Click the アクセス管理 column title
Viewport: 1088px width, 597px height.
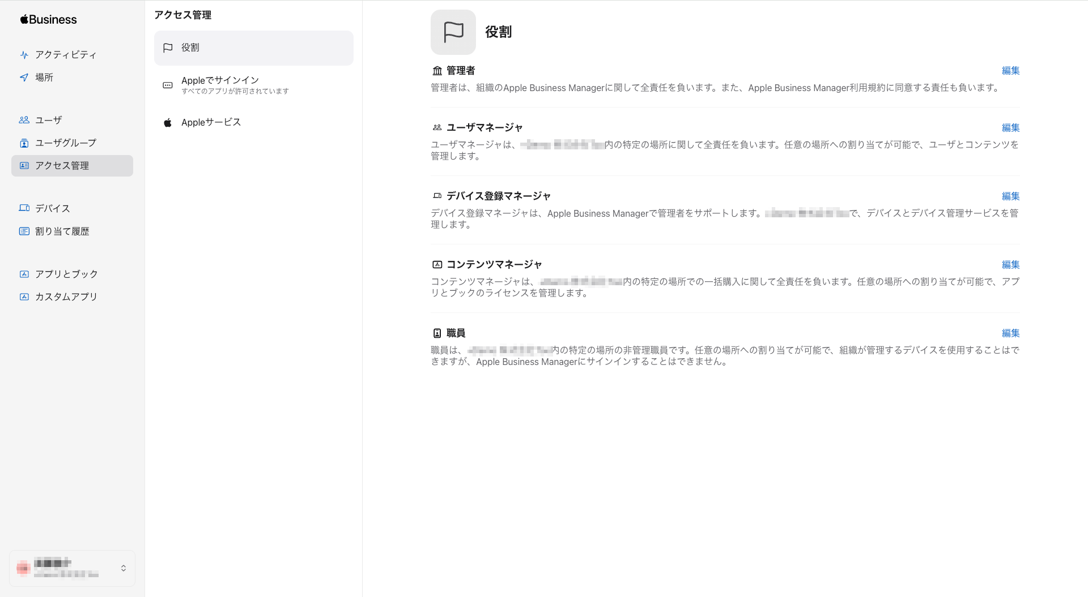coord(182,15)
